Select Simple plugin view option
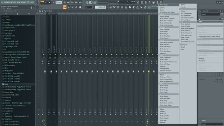 click(183, 47)
